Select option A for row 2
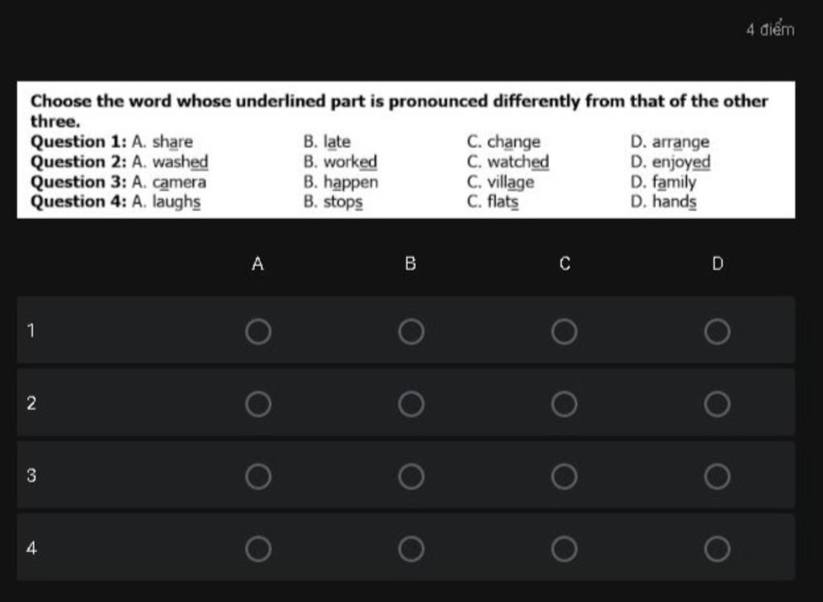823x602 pixels. (258, 404)
